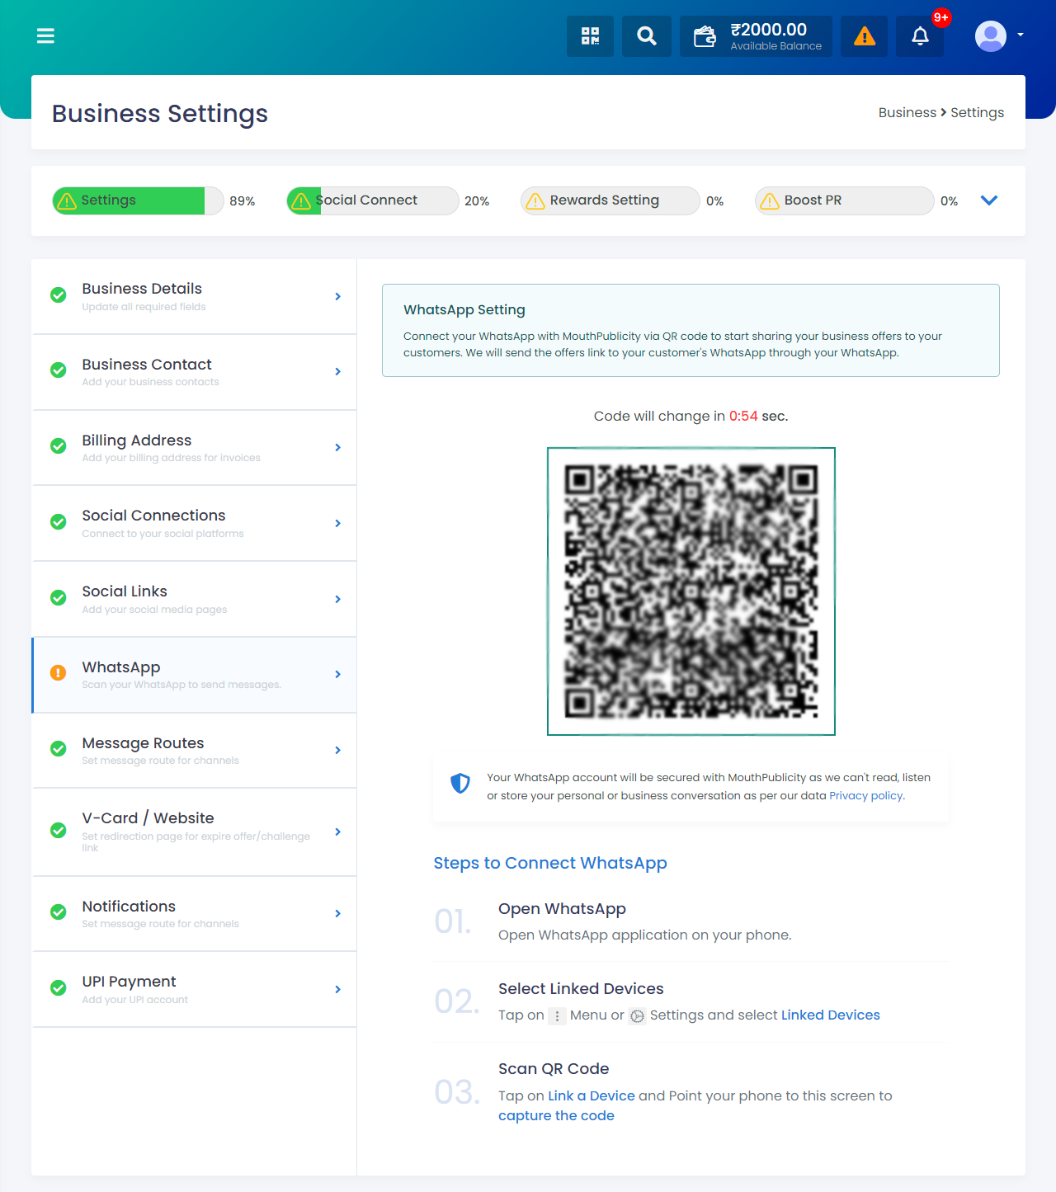Open the Message Routes section
This screenshot has width=1056, height=1192.
(x=195, y=751)
